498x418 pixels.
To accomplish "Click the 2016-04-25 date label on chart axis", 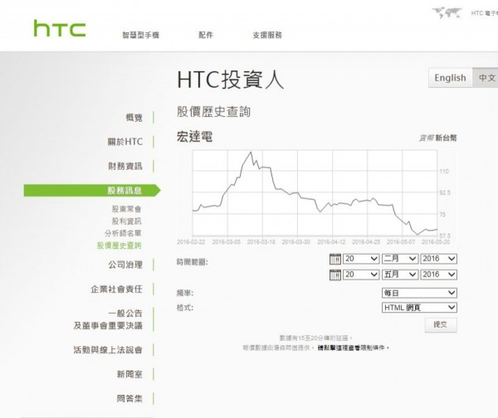I will [366, 242].
